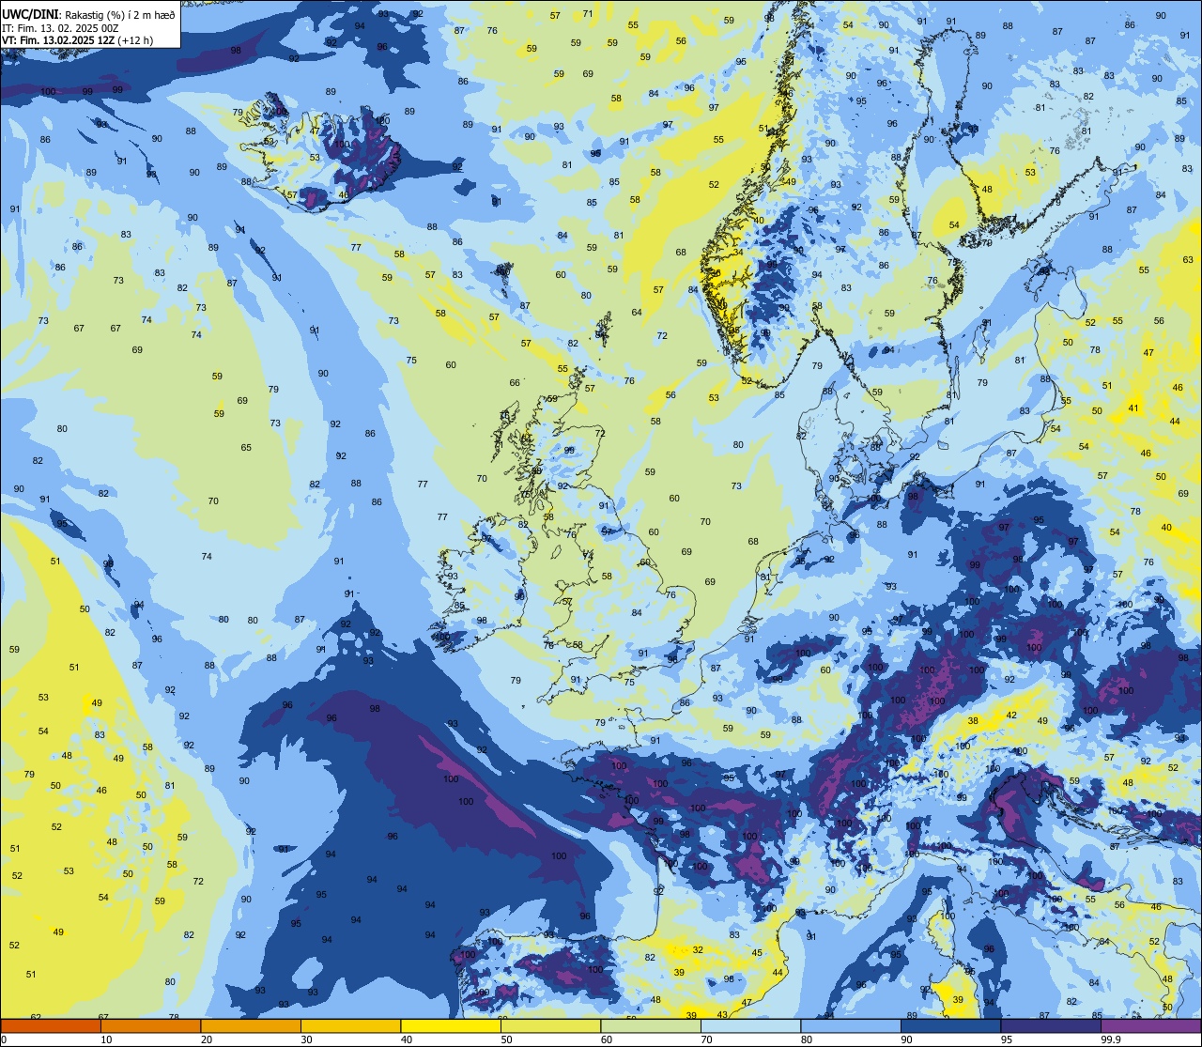Click the 60–70% pale green legend swatch
1202x1047 pixels.
tap(651, 1026)
